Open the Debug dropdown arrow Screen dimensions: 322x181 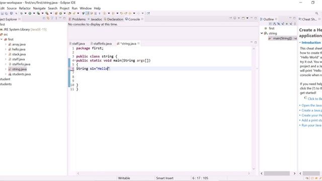[26, 14]
